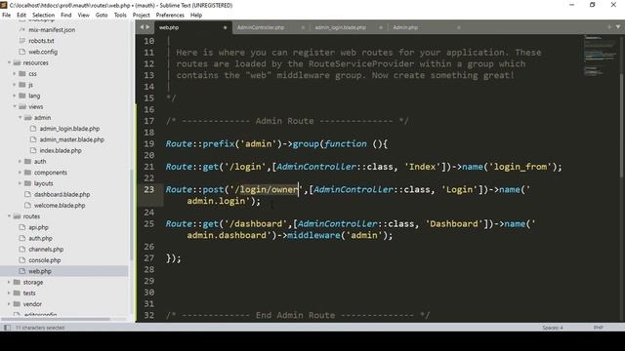Switch to the AdminController.php tab

click(261, 27)
